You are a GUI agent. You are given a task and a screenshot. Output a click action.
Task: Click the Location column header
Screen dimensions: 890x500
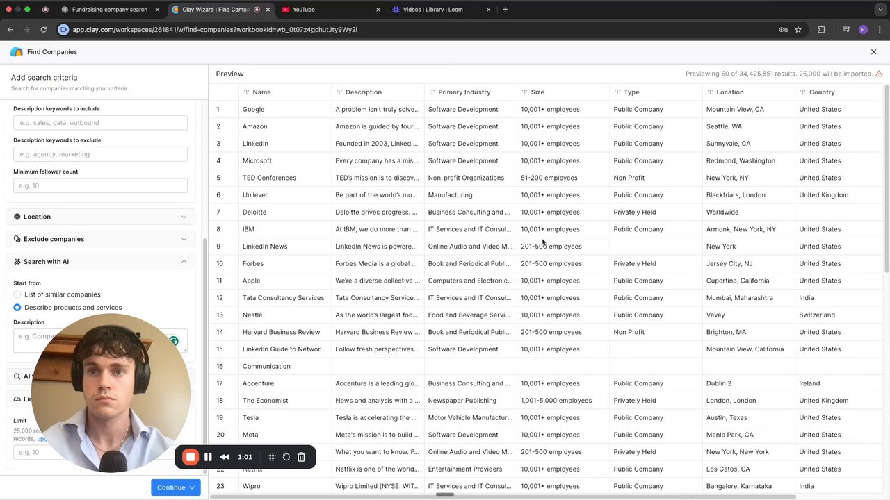tap(749, 92)
